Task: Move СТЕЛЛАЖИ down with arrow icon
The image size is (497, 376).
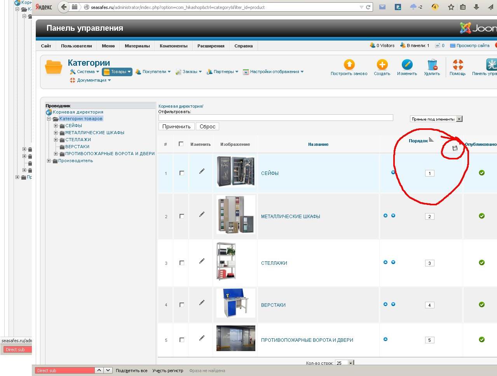Action: coord(393,262)
